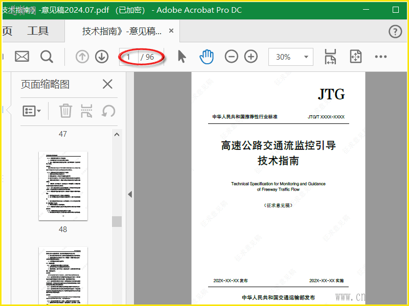
Task: Click the text 中华人民共和国推荐性行业标准
Action: (245, 117)
